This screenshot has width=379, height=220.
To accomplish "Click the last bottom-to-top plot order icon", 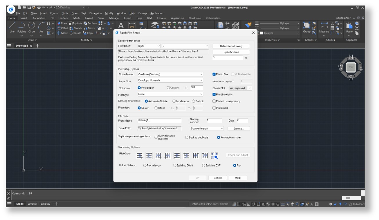I will coord(205,156).
